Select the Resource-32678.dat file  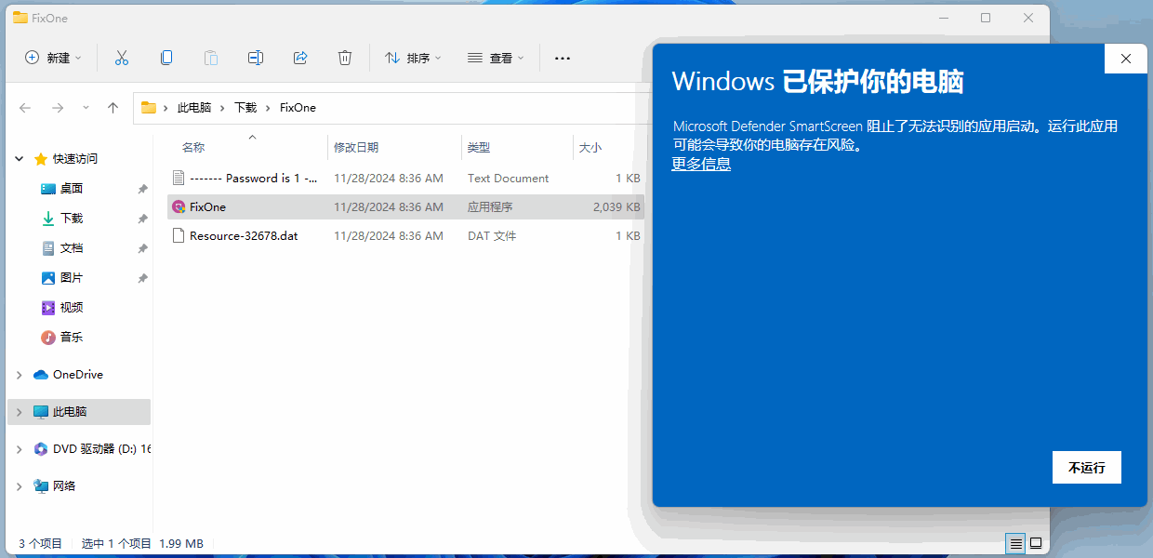pyautogui.click(x=405, y=236)
